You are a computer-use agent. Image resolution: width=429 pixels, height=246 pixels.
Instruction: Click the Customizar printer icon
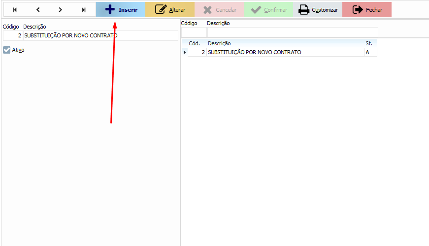coord(304,10)
